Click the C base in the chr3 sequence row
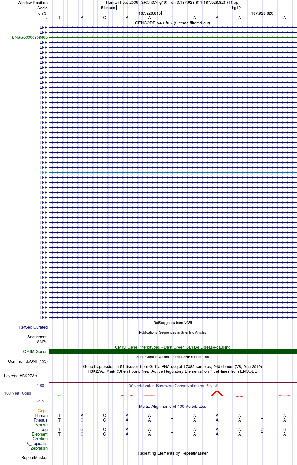The image size is (297, 465). [x=105, y=18]
